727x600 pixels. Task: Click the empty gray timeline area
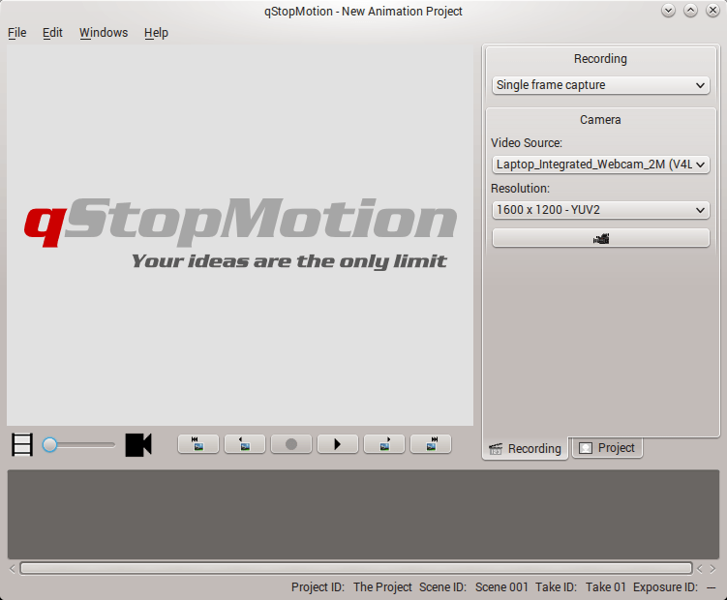(x=363, y=514)
